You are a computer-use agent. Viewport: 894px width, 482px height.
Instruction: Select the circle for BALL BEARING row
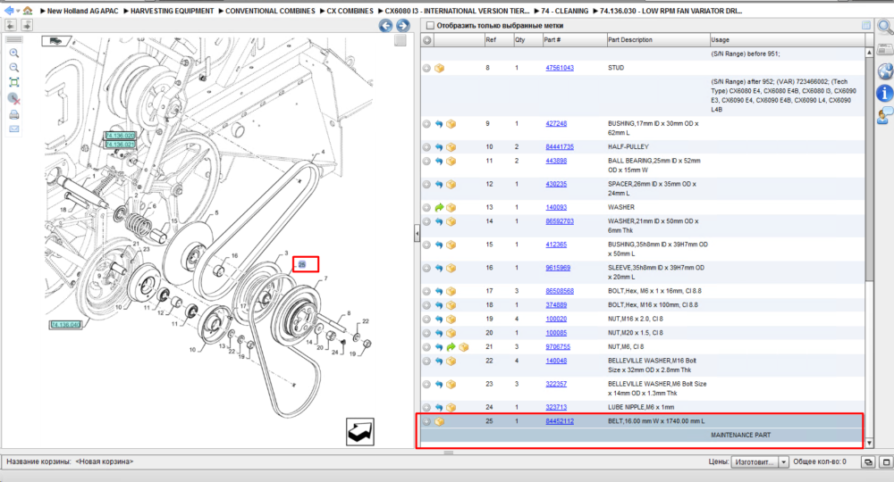[x=426, y=161]
